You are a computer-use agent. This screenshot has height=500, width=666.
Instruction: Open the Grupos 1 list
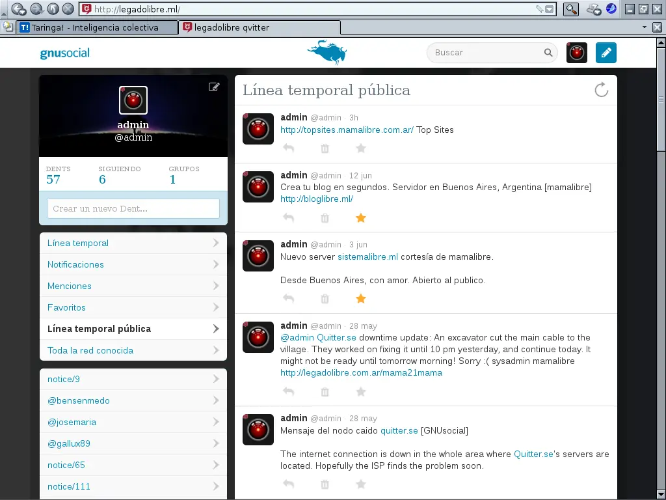[184, 174]
